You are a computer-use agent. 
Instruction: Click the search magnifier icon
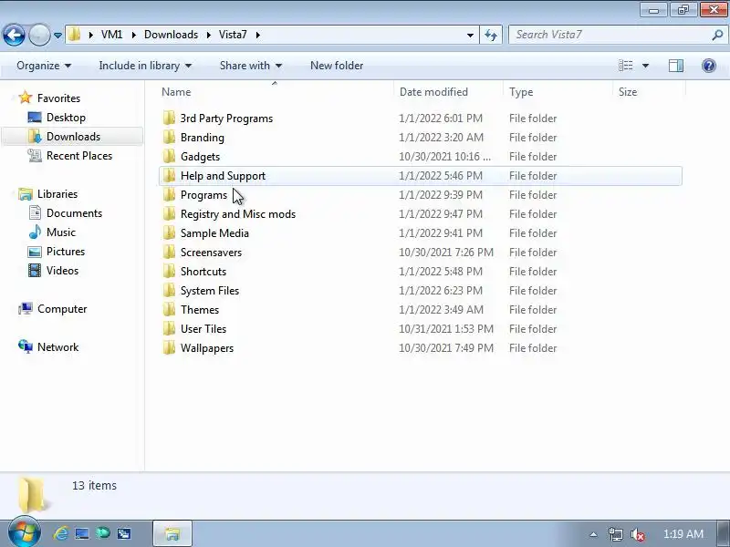click(x=717, y=35)
